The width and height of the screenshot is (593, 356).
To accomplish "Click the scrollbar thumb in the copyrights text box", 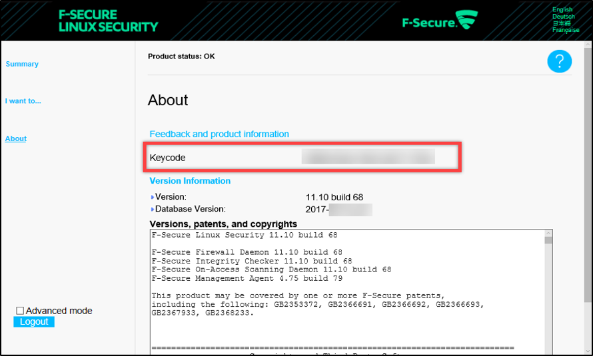I will (x=548, y=240).
